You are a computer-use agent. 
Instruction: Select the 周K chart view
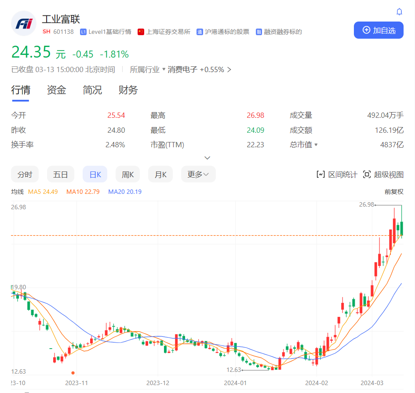pos(127,175)
